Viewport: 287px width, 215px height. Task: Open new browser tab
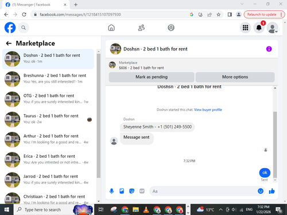pyautogui.click(x=76, y=5)
